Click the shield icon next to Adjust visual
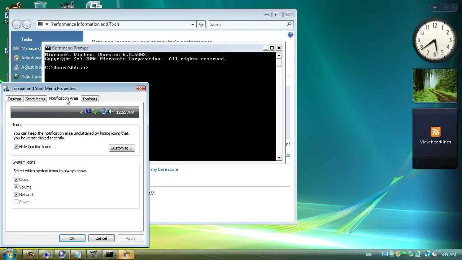The width and height of the screenshot is (462, 260). click(x=16, y=57)
